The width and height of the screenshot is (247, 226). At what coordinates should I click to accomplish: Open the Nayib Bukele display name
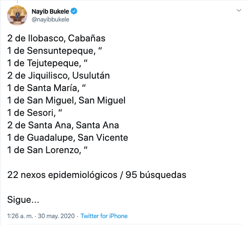50,11
